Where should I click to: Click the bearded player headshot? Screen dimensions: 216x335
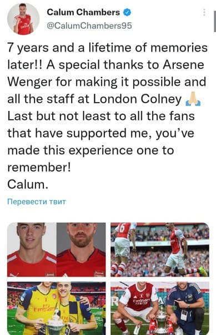pos(81,250)
